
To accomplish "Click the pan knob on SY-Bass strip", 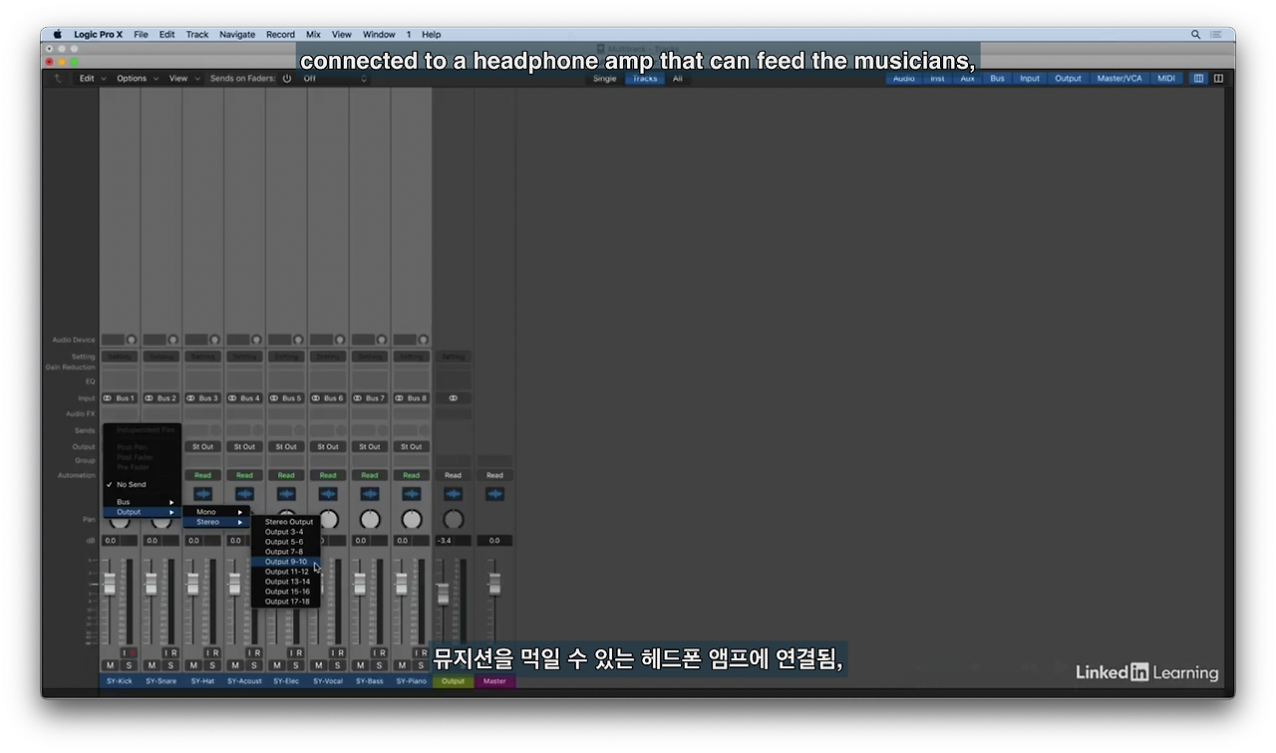I will (370, 519).
